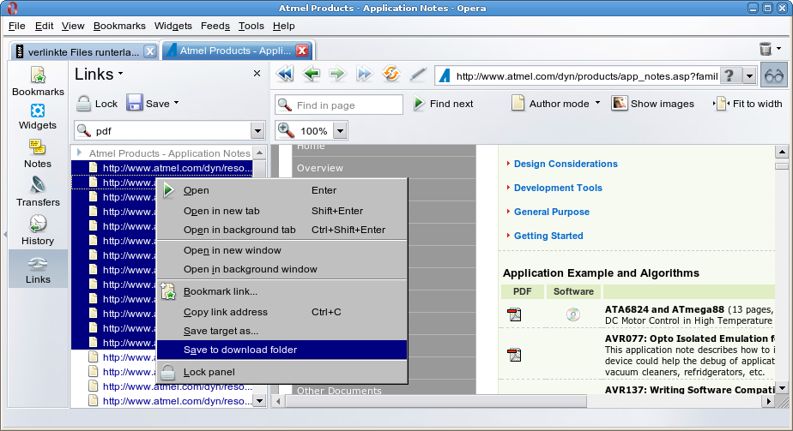793x431 pixels.
Task: Go back with the green Back arrow
Action: coord(312,75)
